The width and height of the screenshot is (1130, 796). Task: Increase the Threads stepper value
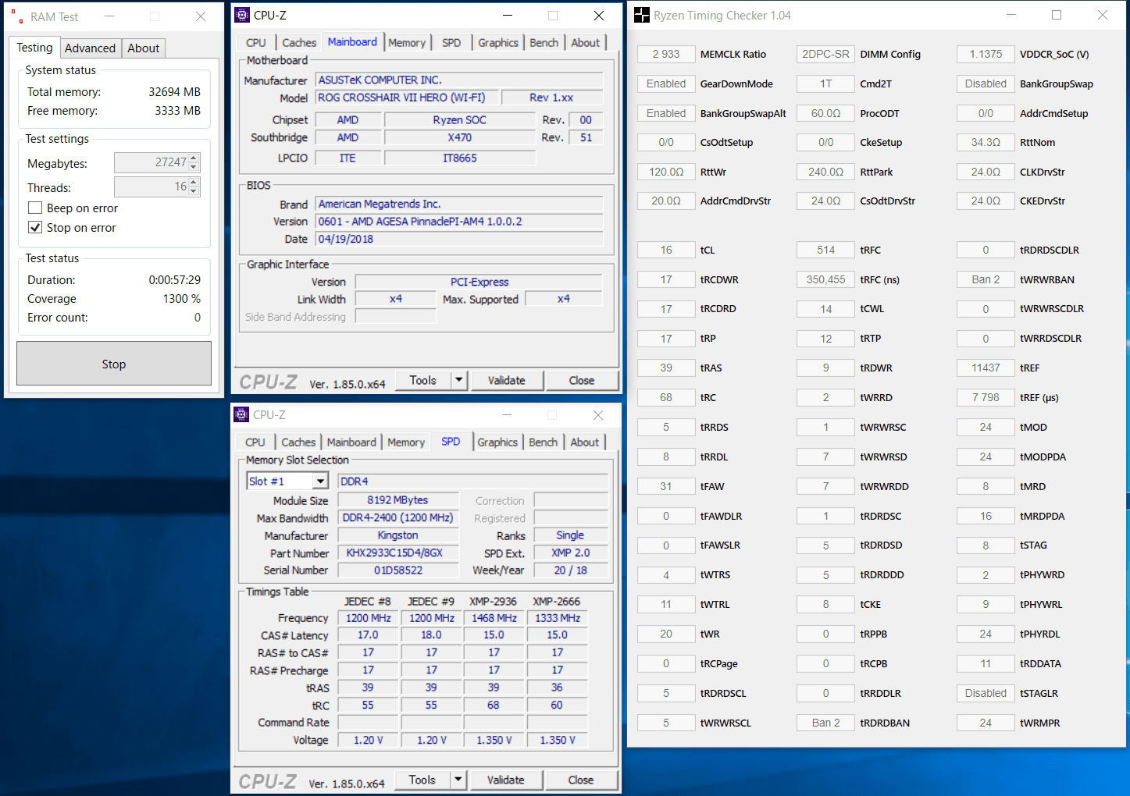pyautogui.click(x=194, y=183)
